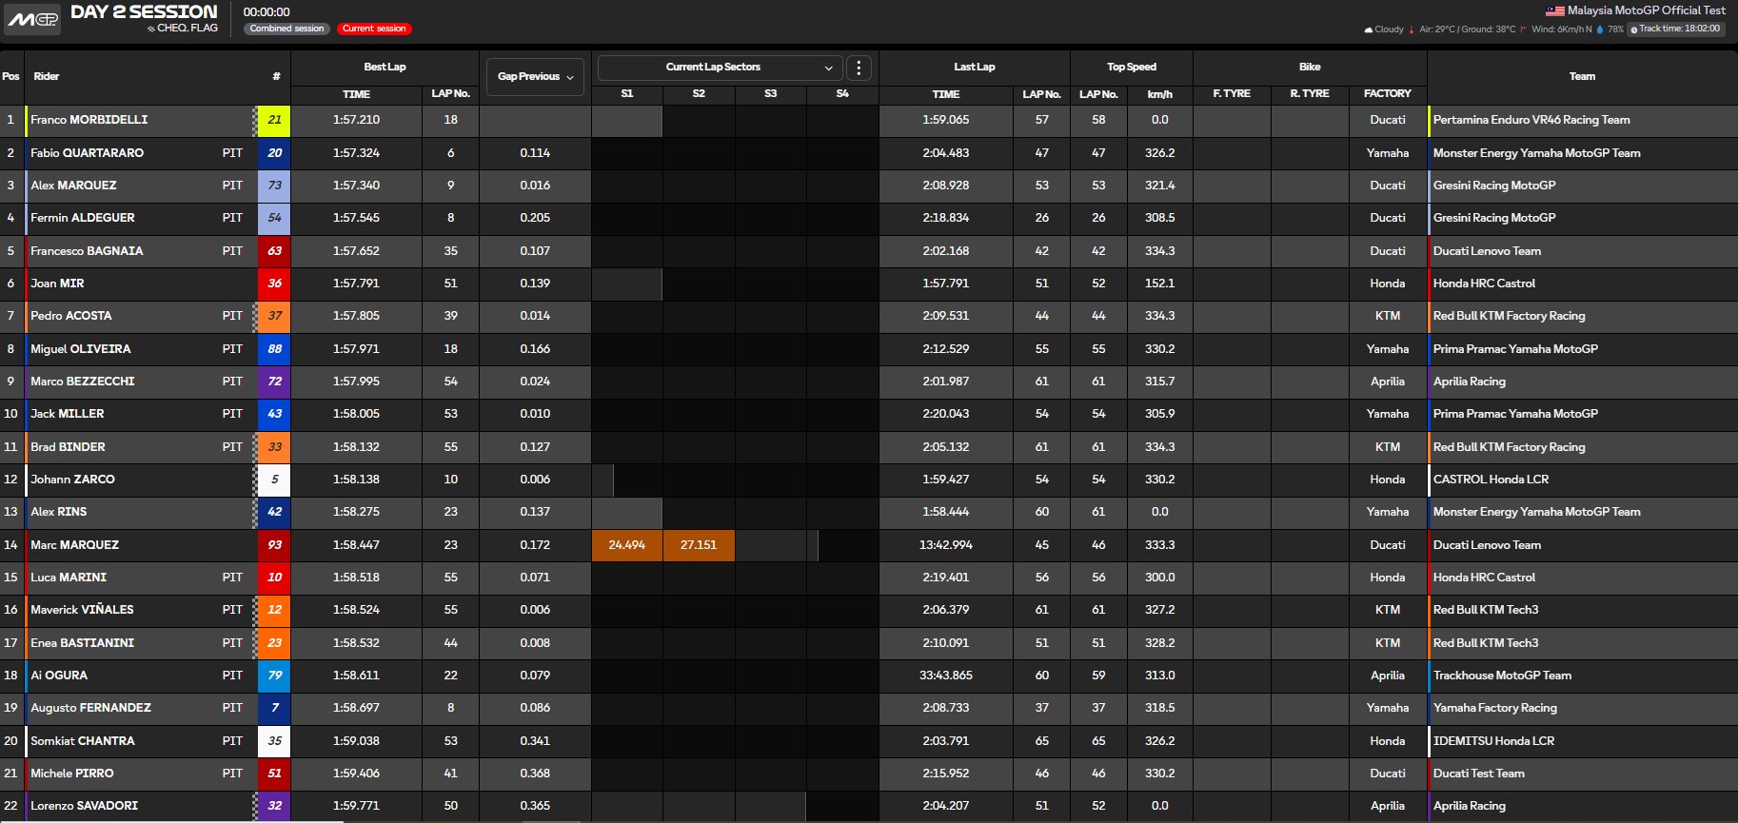Click the R. TYRE column header
The width and height of the screenshot is (1738, 823).
click(1310, 94)
